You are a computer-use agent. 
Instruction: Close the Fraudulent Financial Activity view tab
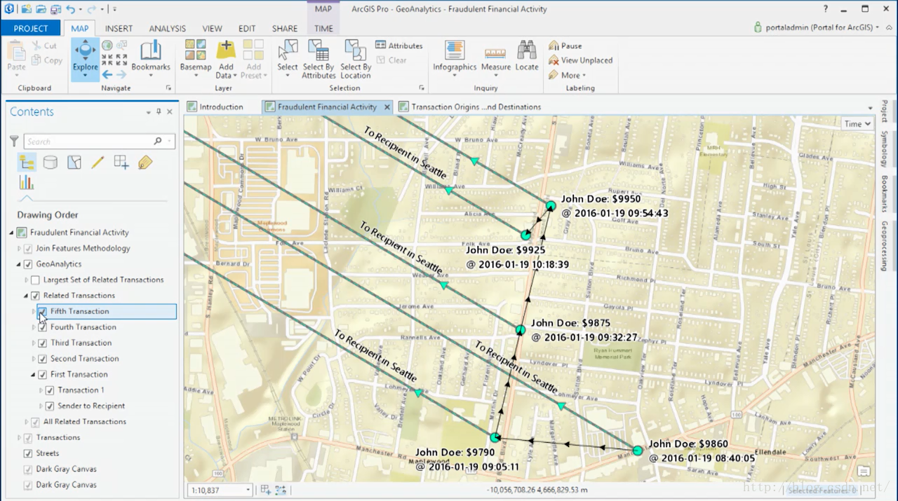point(386,107)
